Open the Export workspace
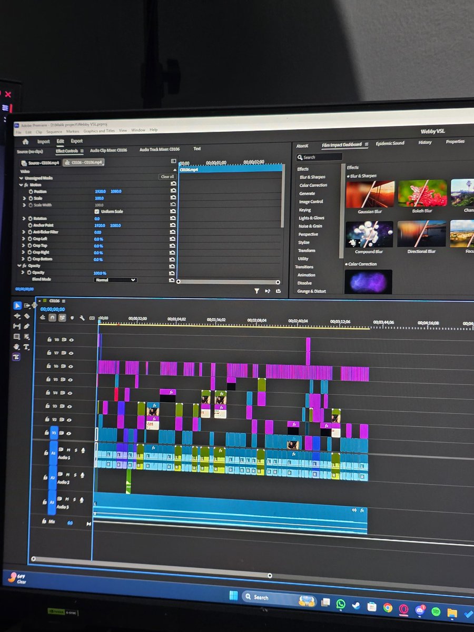 point(77,141)
